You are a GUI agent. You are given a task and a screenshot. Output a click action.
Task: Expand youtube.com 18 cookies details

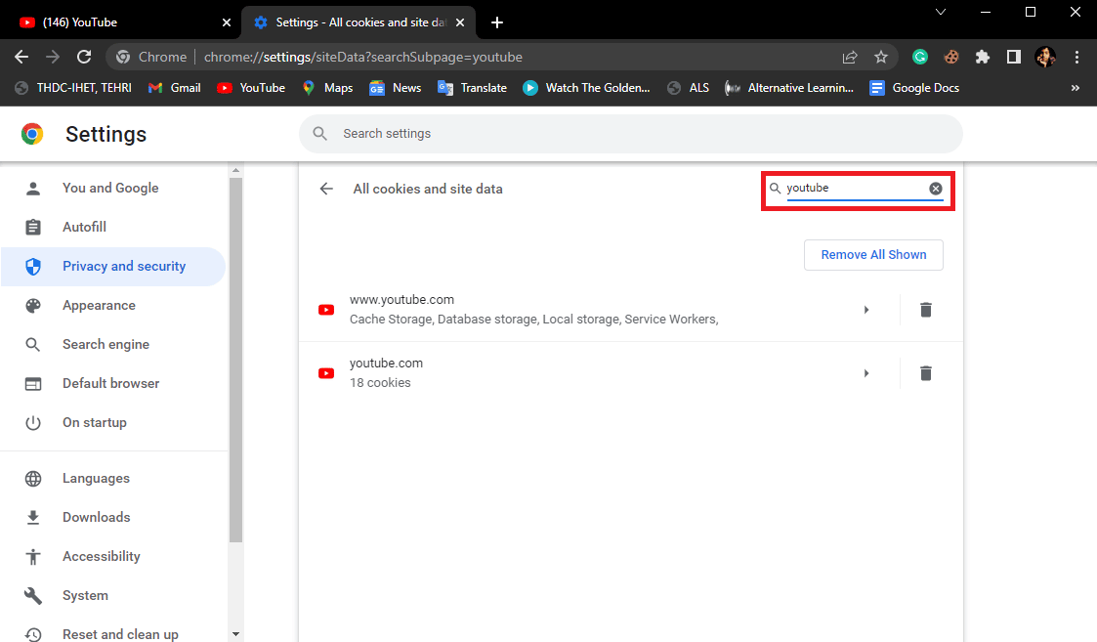(x=866, y=373)
